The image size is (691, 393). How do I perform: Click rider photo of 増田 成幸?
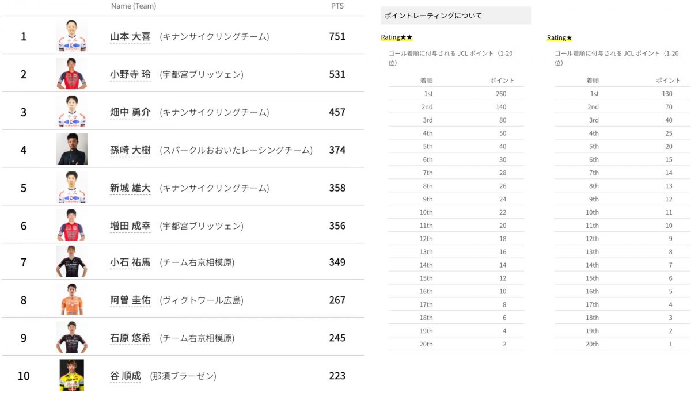click(72, 225)
